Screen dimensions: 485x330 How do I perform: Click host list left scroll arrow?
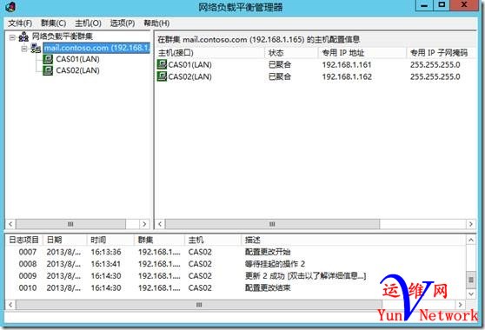coord(160,224)
